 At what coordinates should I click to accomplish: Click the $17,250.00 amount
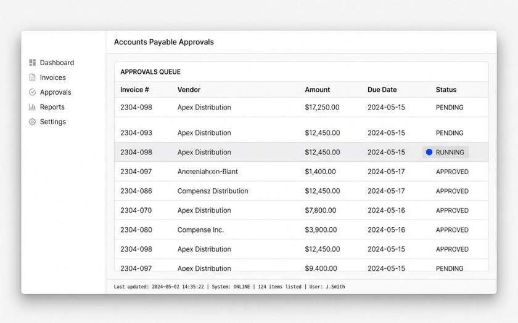(322, 108)
